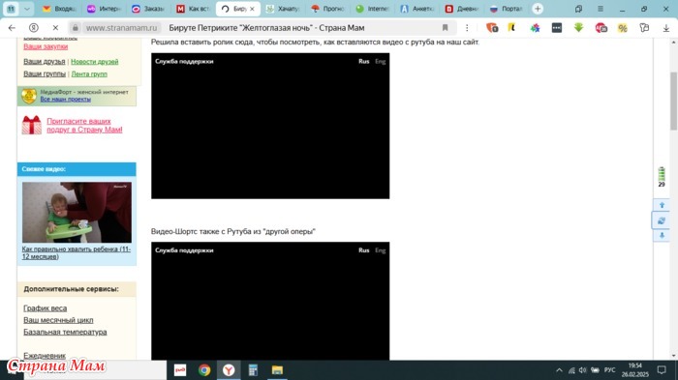Stop page loading with X icon
678x380 pixels.
coord(55,28)
